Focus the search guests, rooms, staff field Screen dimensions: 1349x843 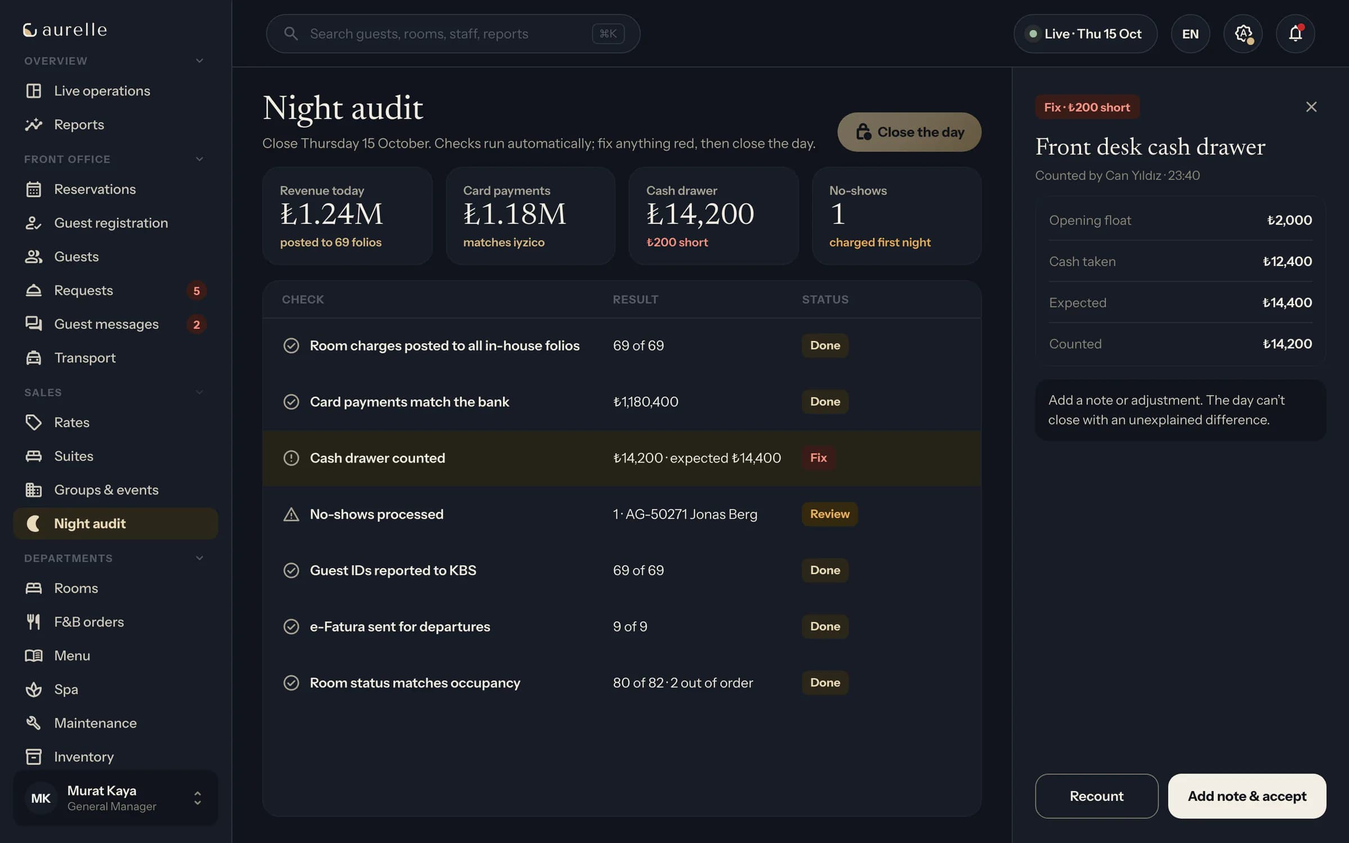tap(453, 34)
